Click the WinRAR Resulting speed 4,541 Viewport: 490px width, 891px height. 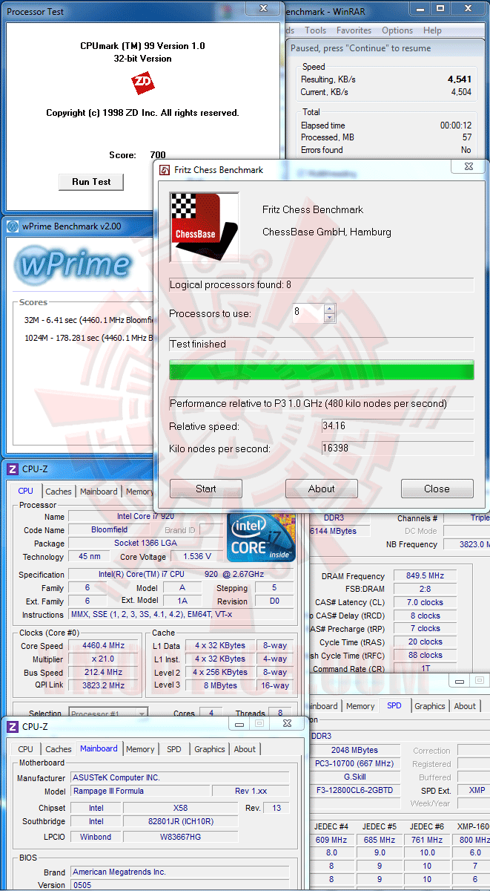point(460,79)
